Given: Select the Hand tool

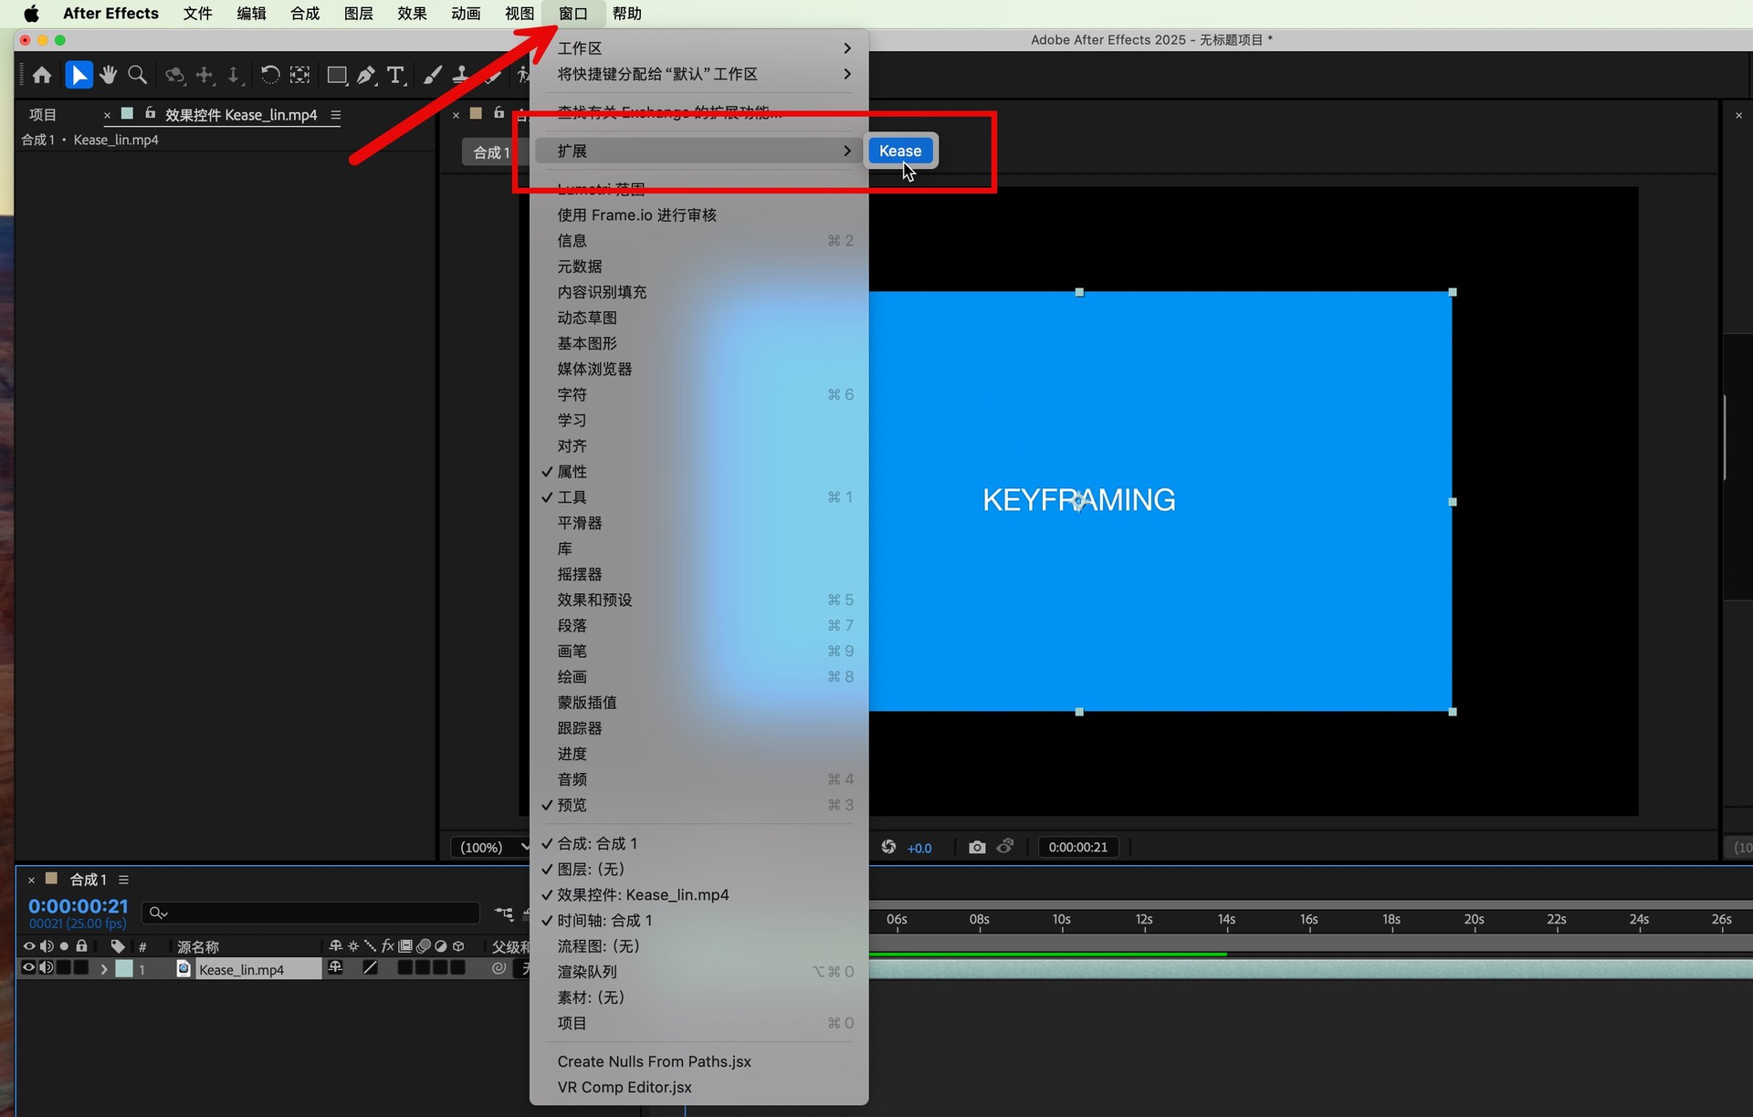Looking at the screenshot, I should coord(109,75).
